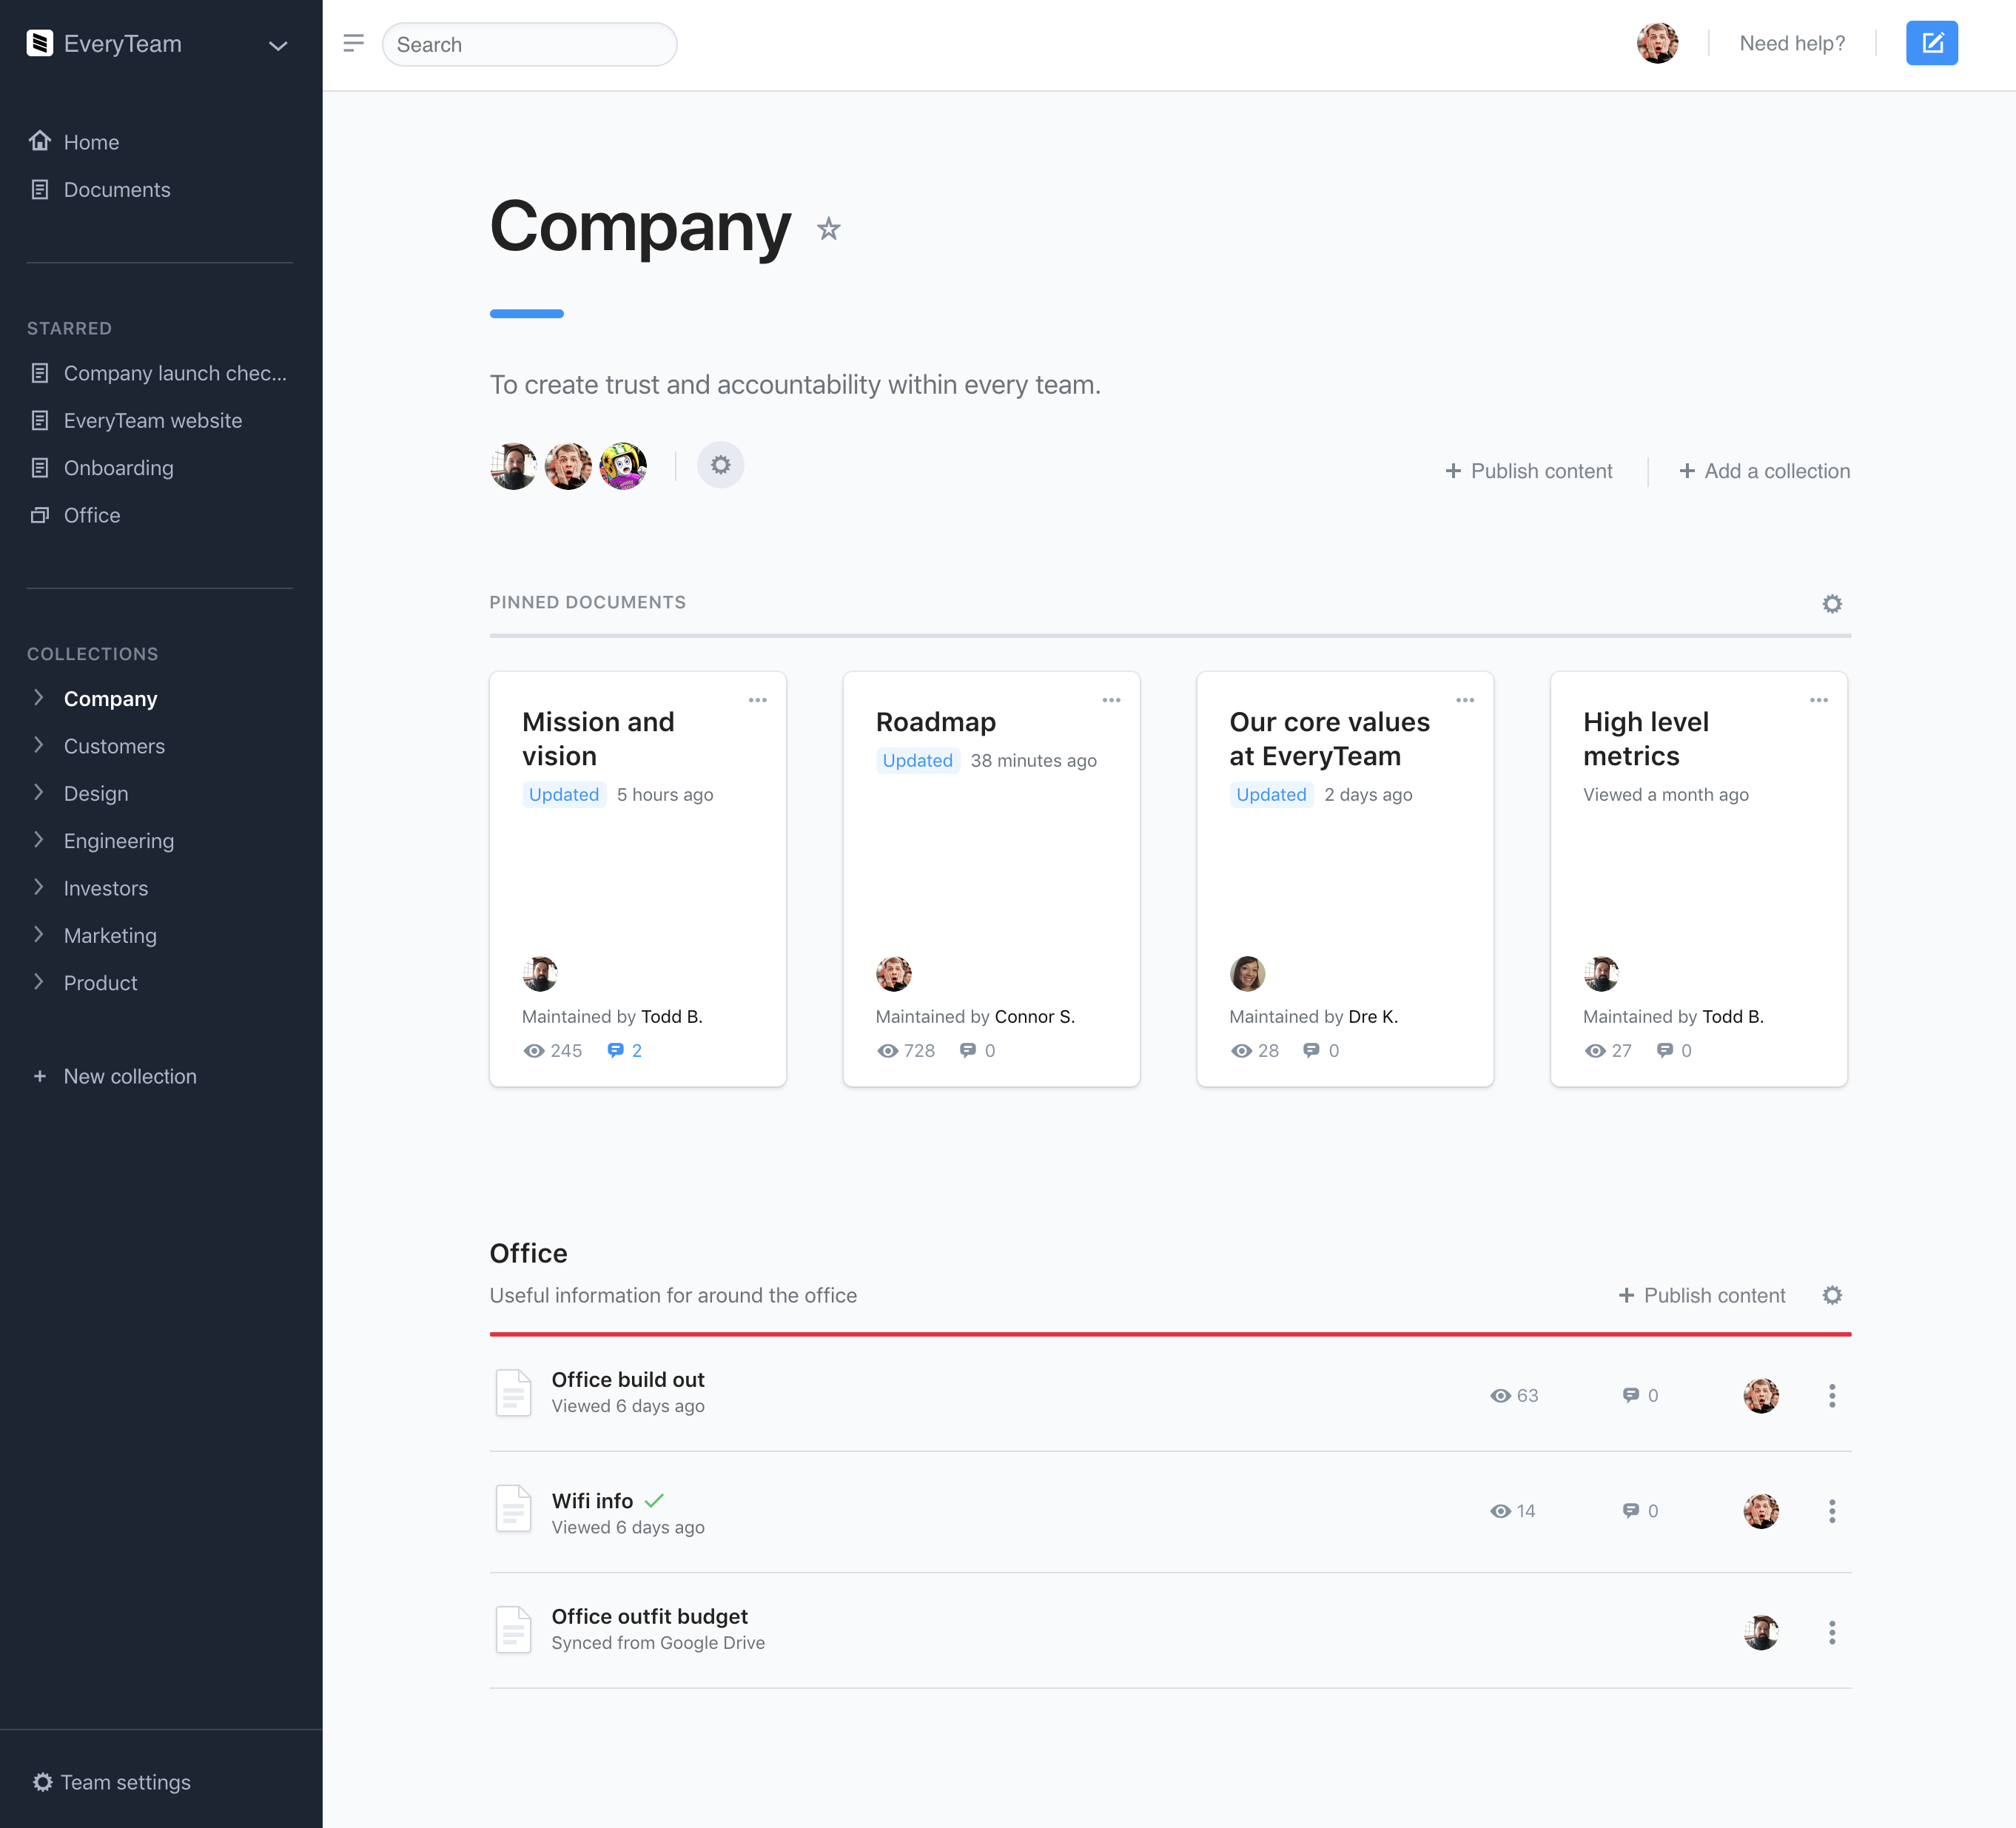Go to Documents in sidebar
The width and height of the screenshot is (2016, 1828).
(116, 189)
